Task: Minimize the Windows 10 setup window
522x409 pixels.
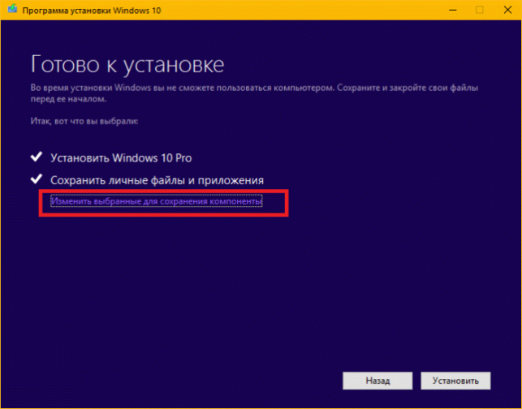Action: click(452, 10)
